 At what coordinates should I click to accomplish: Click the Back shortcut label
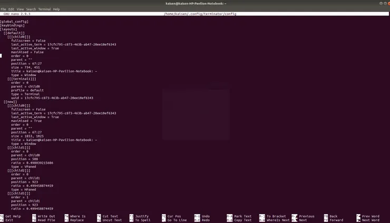pos(334,216)
